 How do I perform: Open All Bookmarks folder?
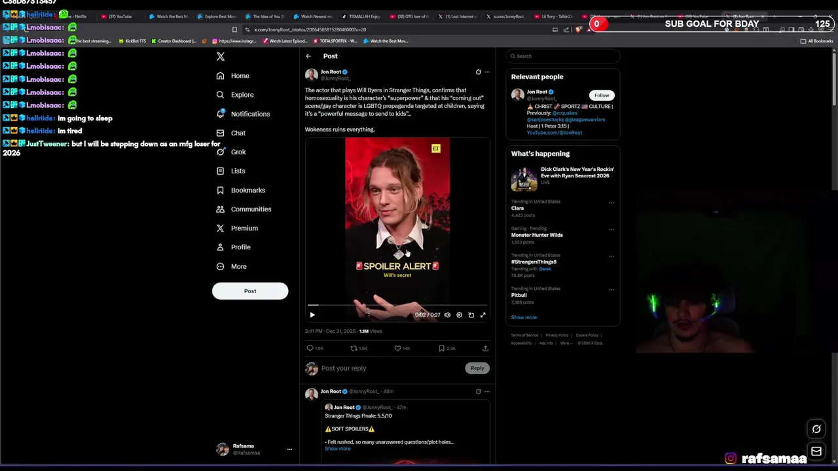[816, 41]
